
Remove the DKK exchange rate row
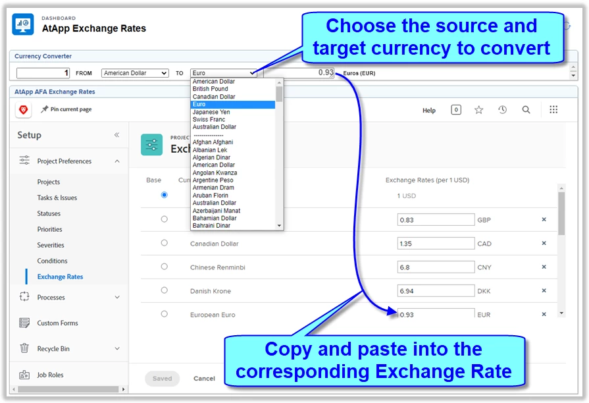(x=544, y=290)
